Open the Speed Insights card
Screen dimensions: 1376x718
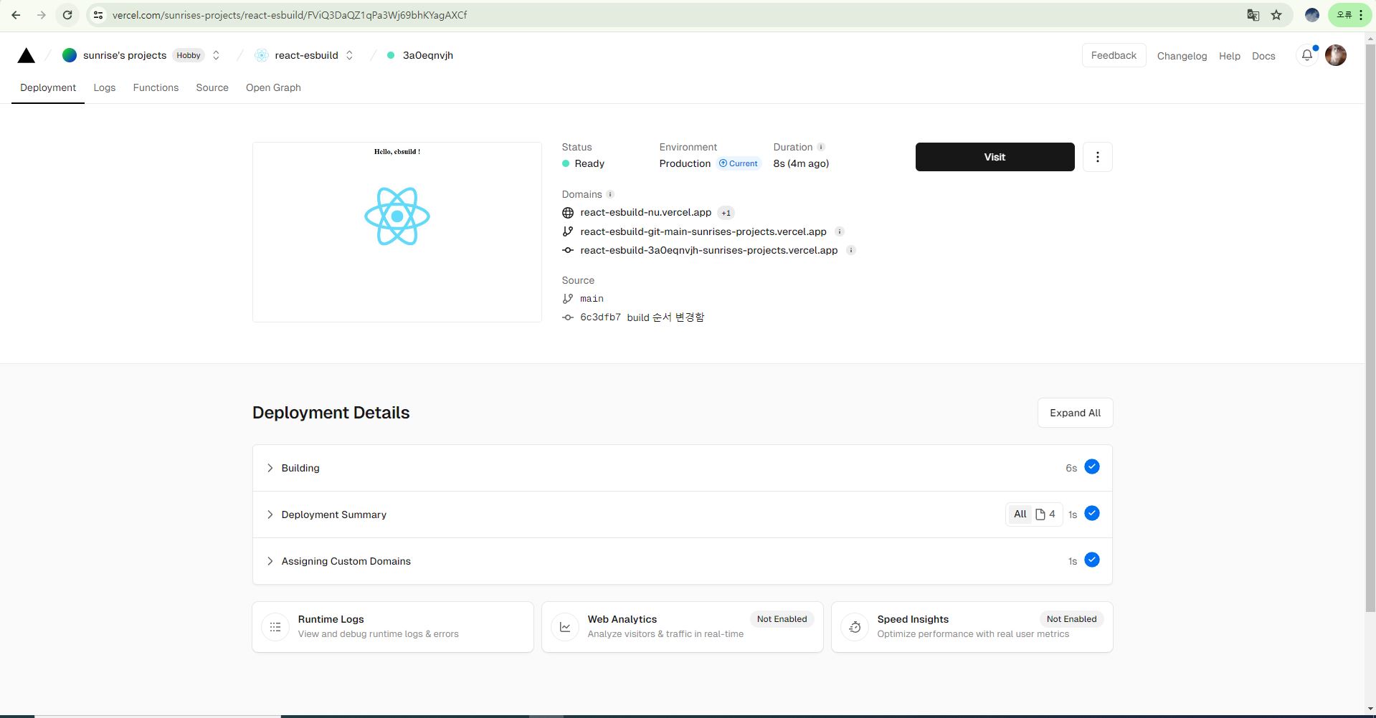click(972, 627)
